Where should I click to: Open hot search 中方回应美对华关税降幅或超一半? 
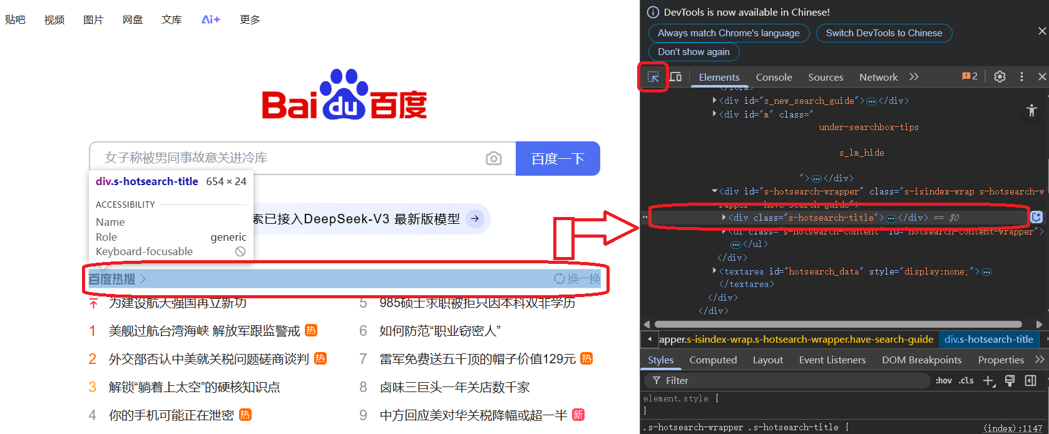pos(473,415)
